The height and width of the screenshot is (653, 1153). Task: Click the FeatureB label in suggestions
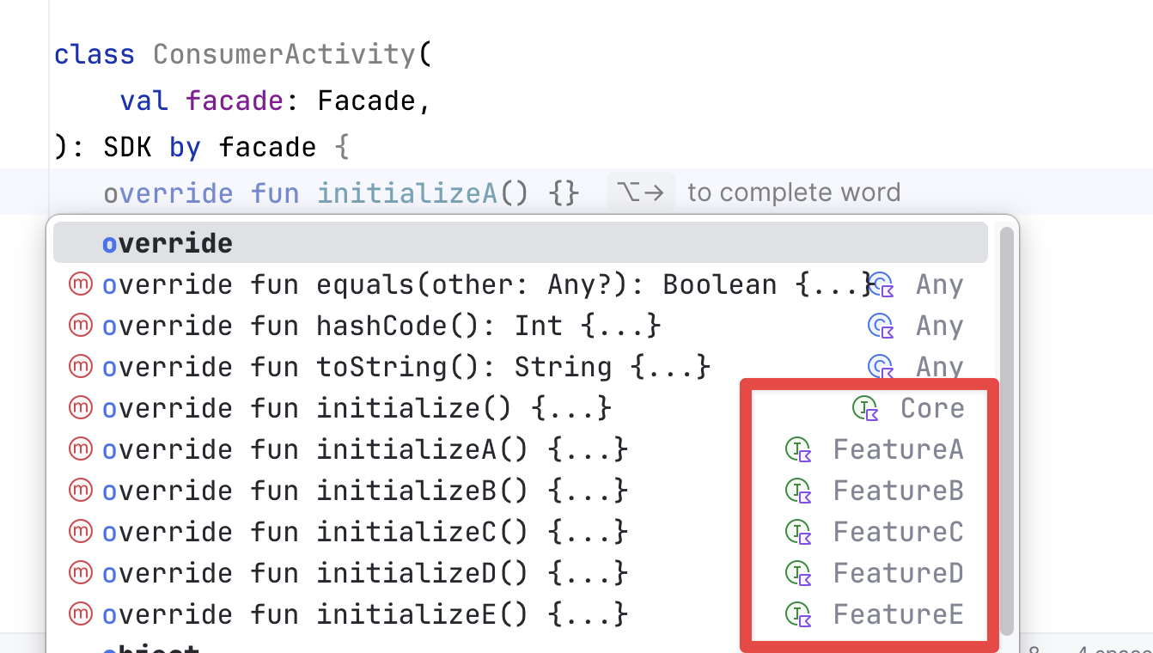point(898,491)
